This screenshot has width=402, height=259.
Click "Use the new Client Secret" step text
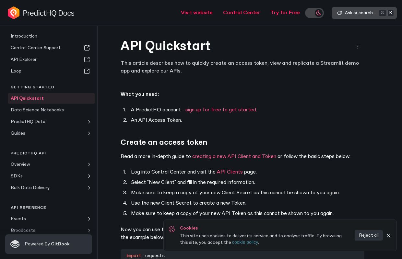click(x=189, y=203)
